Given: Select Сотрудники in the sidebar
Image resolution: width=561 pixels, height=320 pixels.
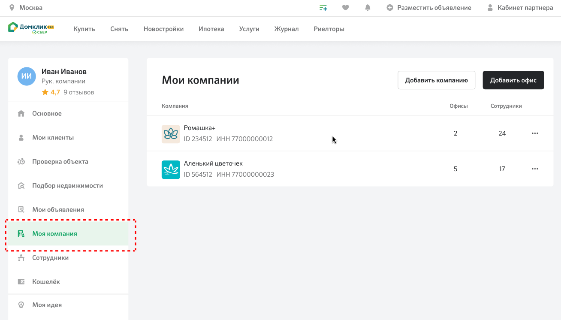Looking at the screenshot, I should pyautogui.click(x=68, y=258).
